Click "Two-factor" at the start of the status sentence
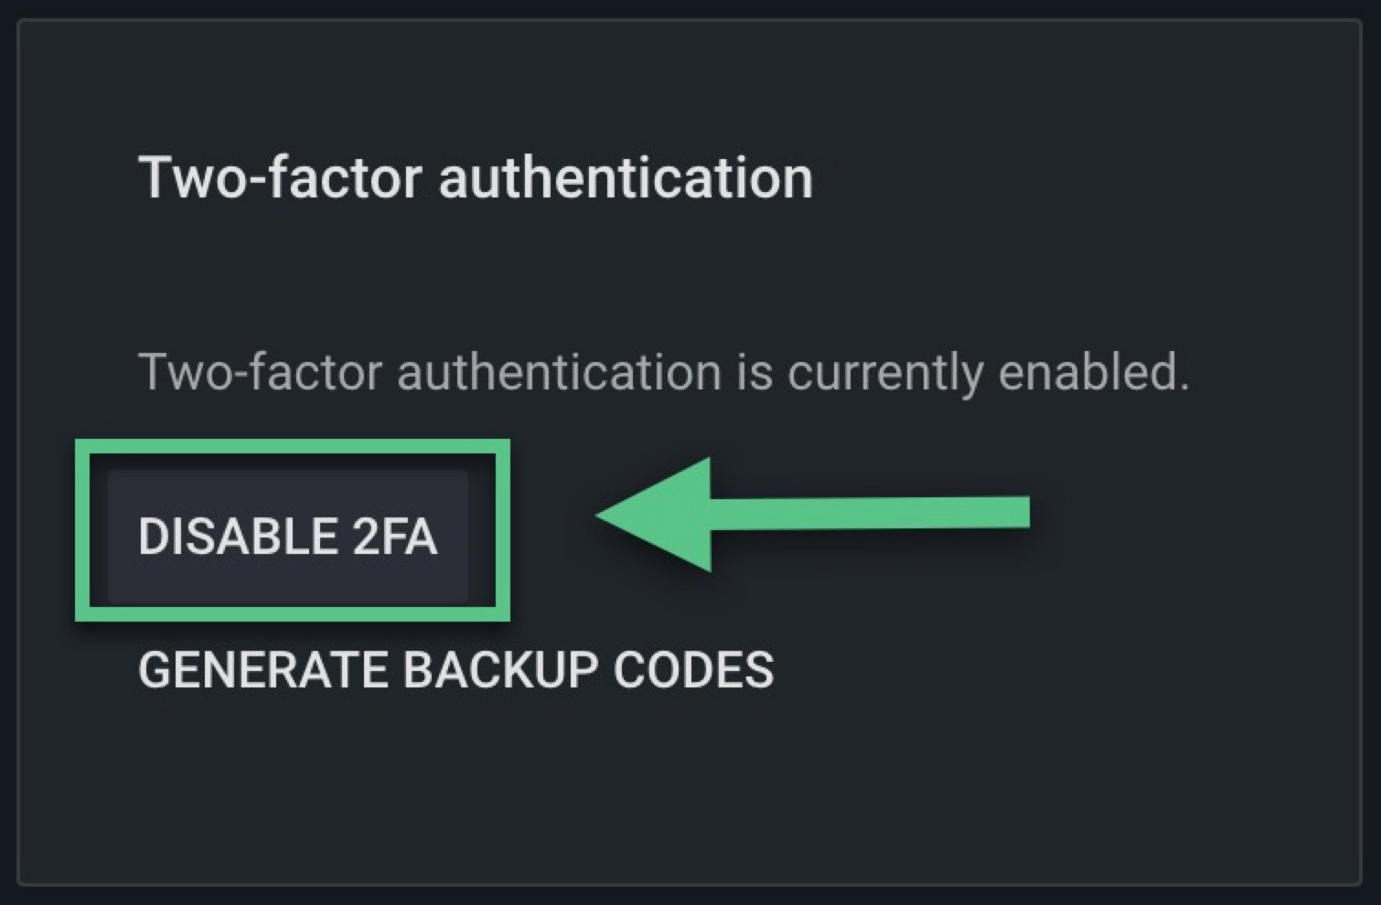Screen dimensions: 1381x905 click(x=259, y=372)
